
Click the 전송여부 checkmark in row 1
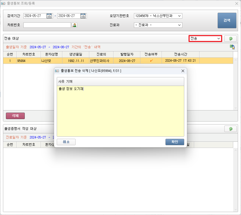151,61
